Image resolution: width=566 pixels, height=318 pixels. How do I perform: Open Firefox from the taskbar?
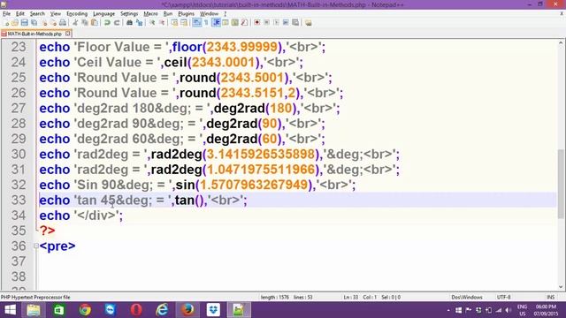point(187,310)
